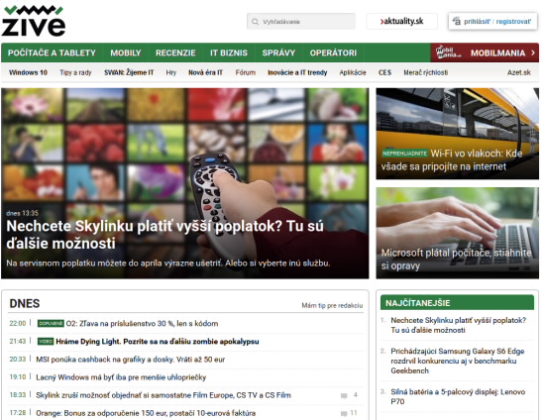Click the Zive logo

(x=34, y=21)
